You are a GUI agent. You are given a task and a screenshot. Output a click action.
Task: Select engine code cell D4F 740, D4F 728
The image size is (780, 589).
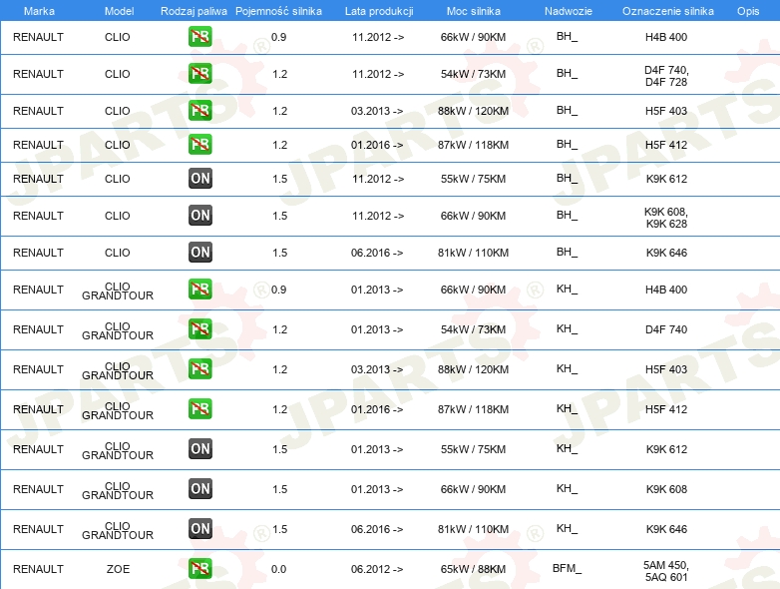666,76
